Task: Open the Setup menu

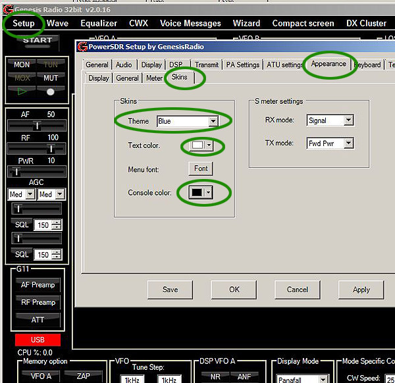Action: 24,23
